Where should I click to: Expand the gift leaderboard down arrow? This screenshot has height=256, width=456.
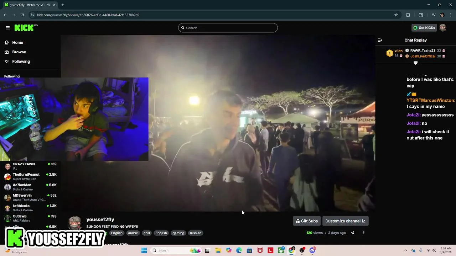tap(415, 63)
